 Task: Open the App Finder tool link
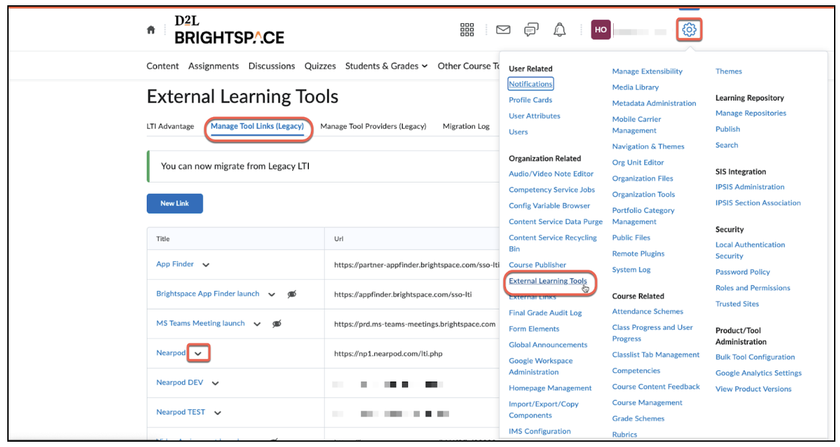click(x=175, y=264)
